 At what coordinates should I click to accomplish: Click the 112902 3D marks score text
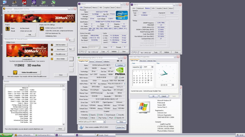click(27, 65)
